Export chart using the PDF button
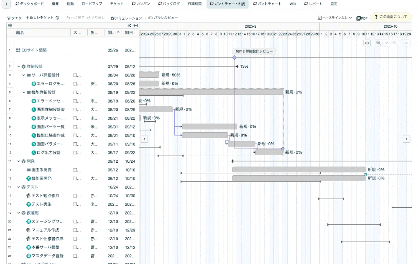This screenshot has height=264, width=418. point(362,18)
